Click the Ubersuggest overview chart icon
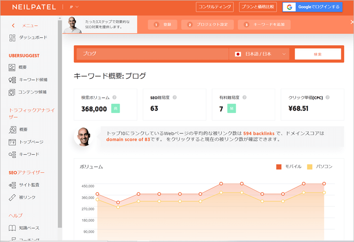Image resolution: width=354 pixels, height=242 pixels. click(12, 67)
